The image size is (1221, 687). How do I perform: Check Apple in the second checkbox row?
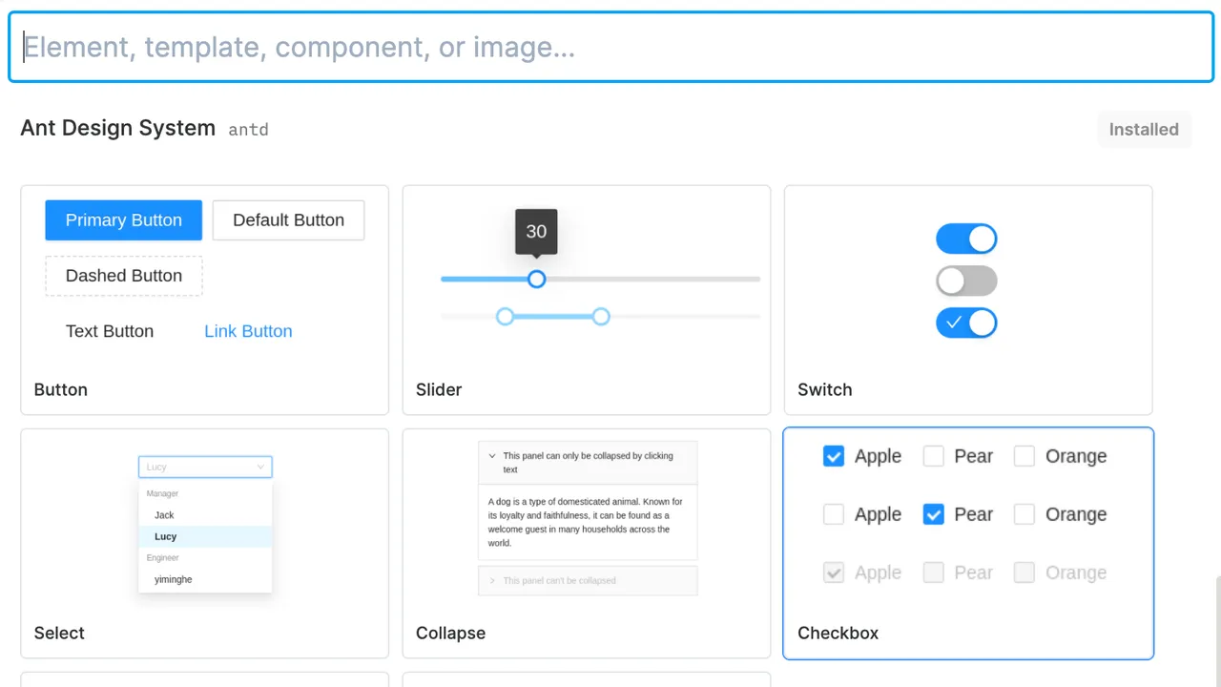click(834, 514)
